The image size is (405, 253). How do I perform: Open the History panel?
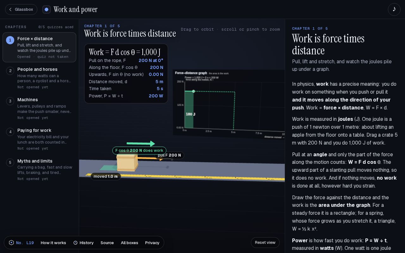(84, 243)
